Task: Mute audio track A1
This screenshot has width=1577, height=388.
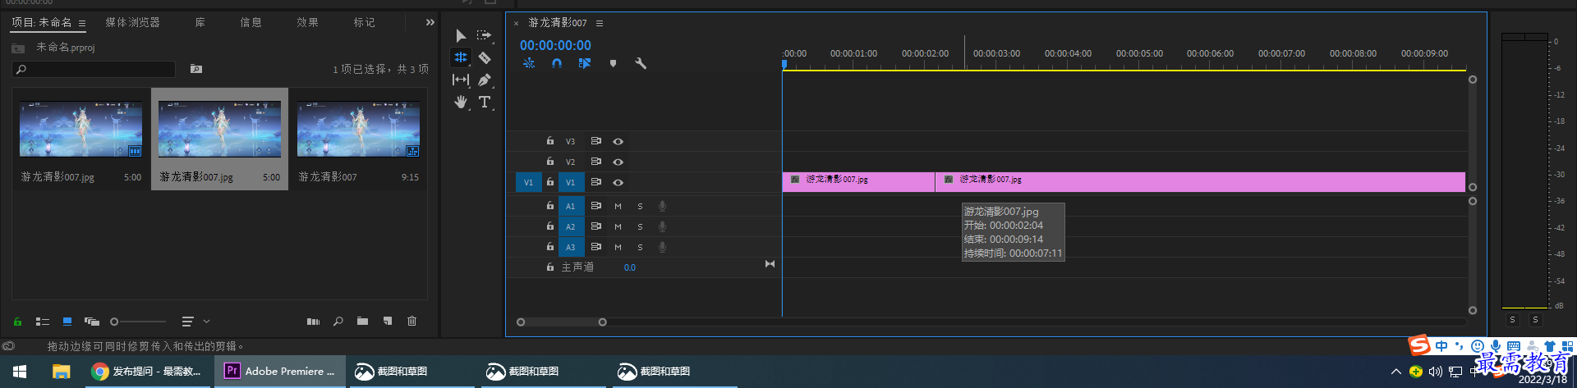Action: pyautogui.click(x=618, y=206)
